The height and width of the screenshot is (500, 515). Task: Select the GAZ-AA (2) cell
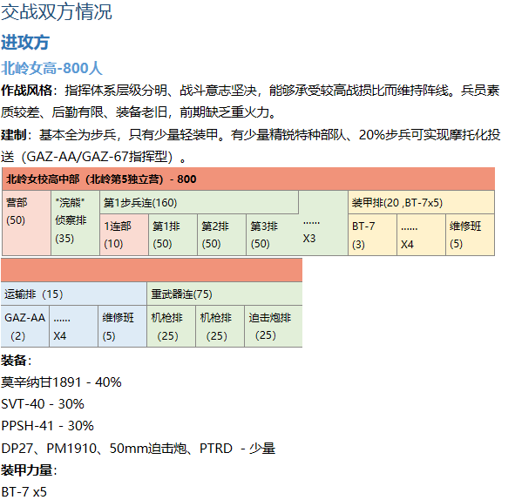click(25, 327)
